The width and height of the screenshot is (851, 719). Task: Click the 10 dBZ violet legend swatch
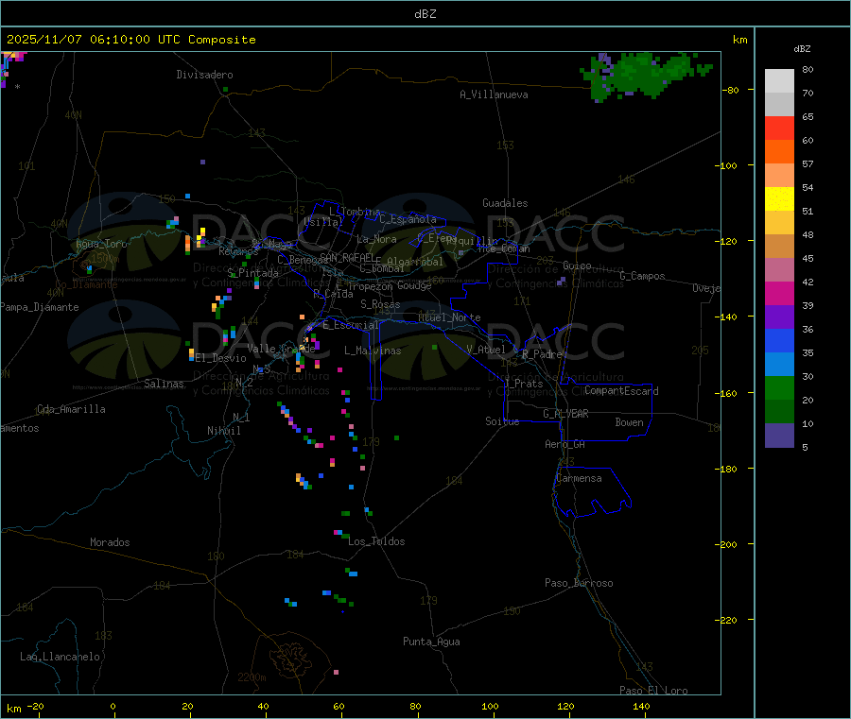779,436
